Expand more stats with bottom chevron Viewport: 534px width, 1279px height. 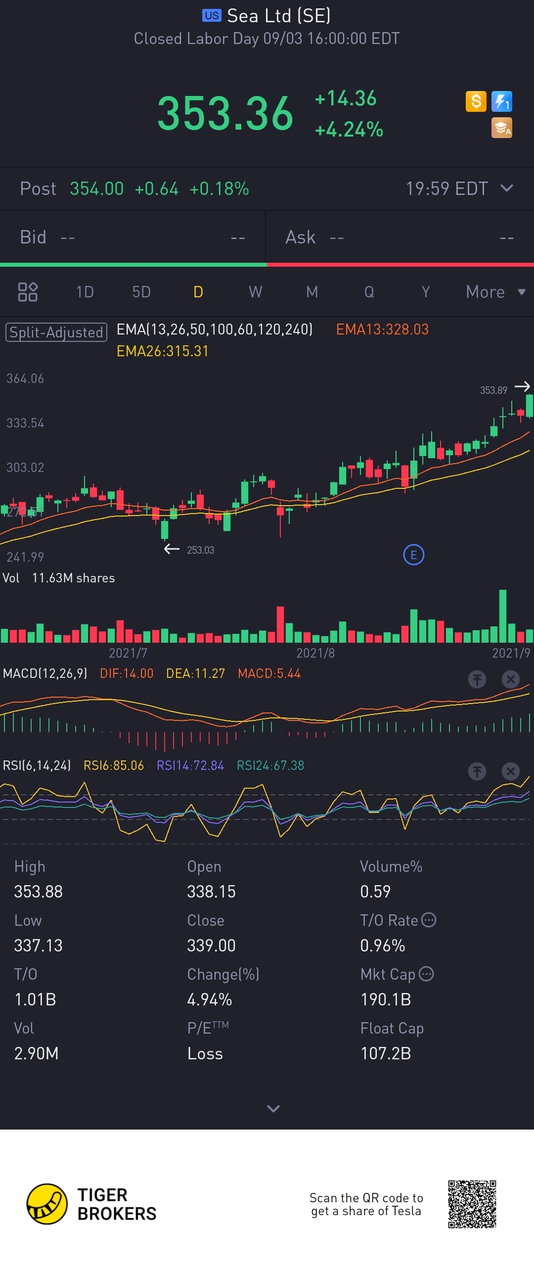(273, 1109)
